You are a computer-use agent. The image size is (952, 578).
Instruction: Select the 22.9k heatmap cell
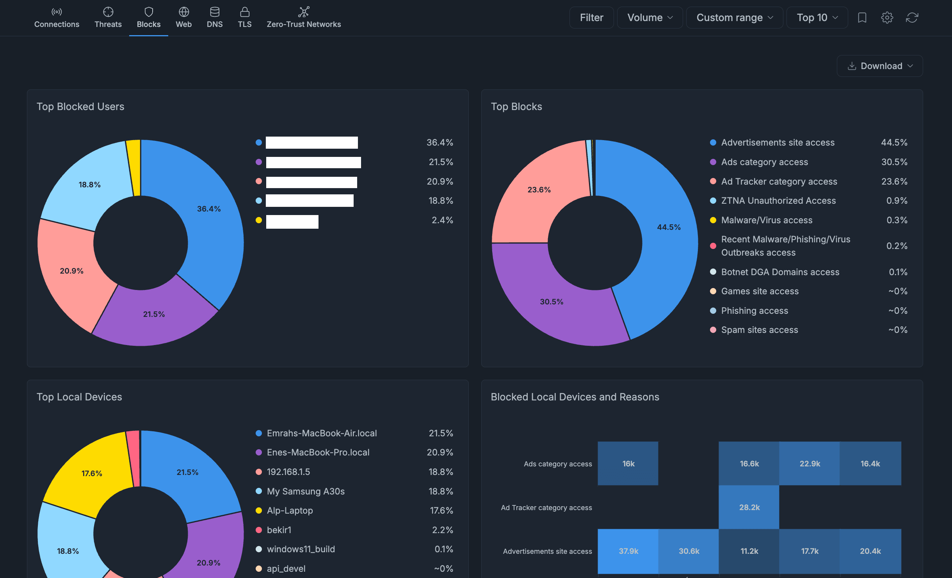point(810,464)
